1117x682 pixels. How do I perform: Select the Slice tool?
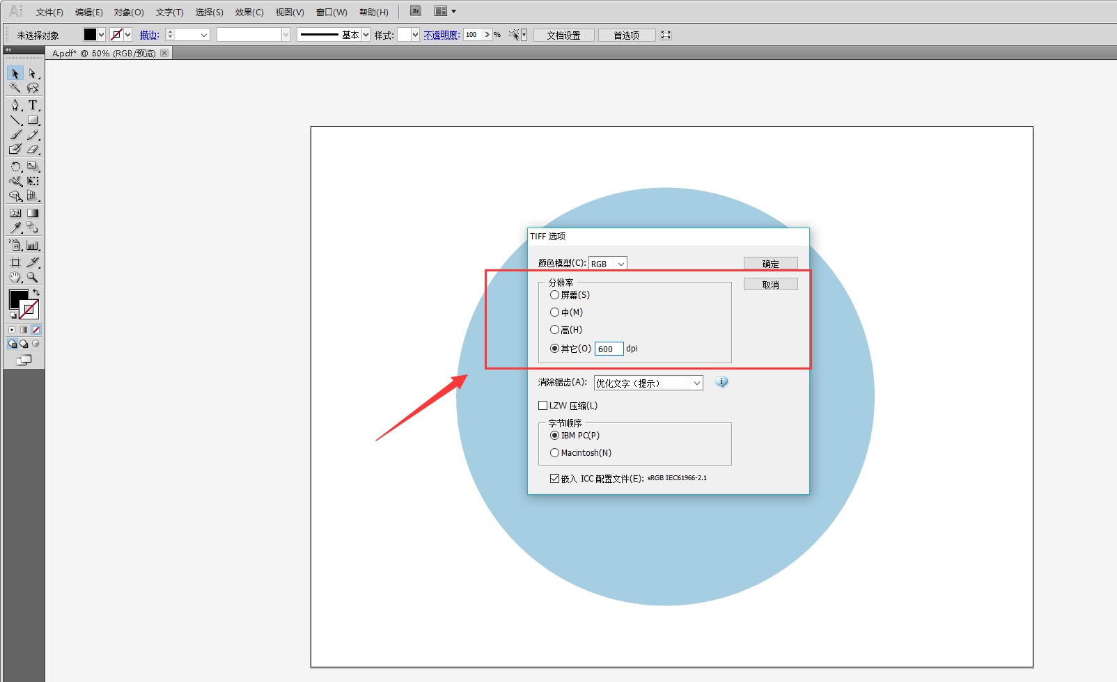coord(33,262)
